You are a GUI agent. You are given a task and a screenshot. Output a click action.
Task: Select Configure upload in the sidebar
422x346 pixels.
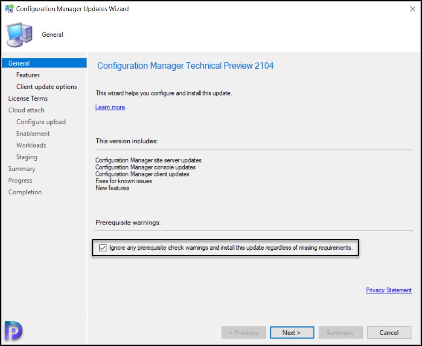click(41, 122)
